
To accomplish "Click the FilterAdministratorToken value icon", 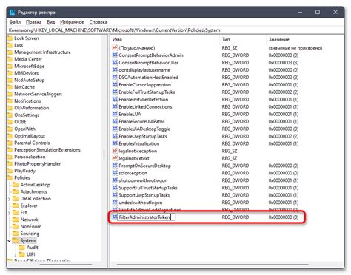I will (x=115, y=217).
